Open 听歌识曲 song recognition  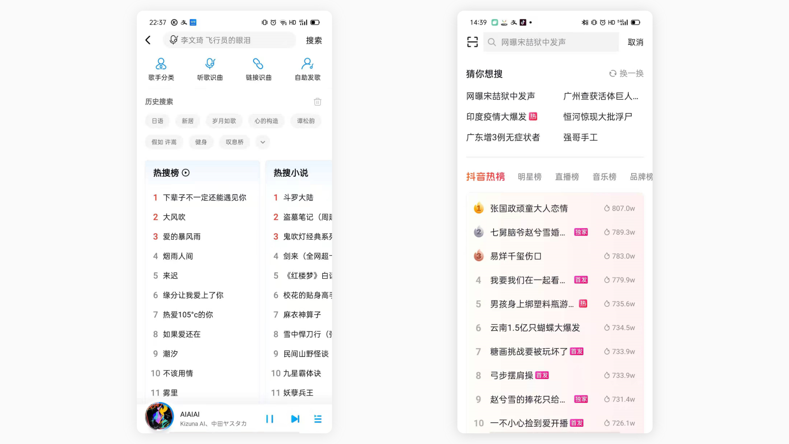tap(210, 69)
